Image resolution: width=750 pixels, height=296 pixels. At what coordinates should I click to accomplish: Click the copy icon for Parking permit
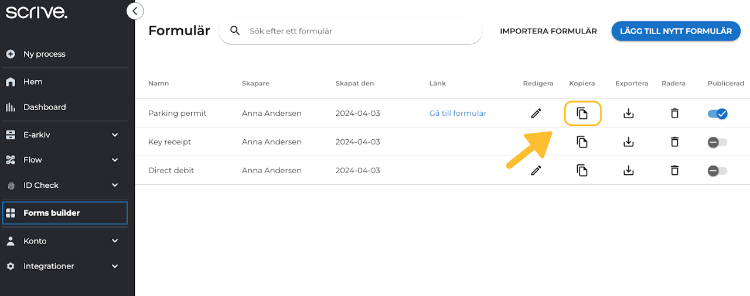point(582,113)
